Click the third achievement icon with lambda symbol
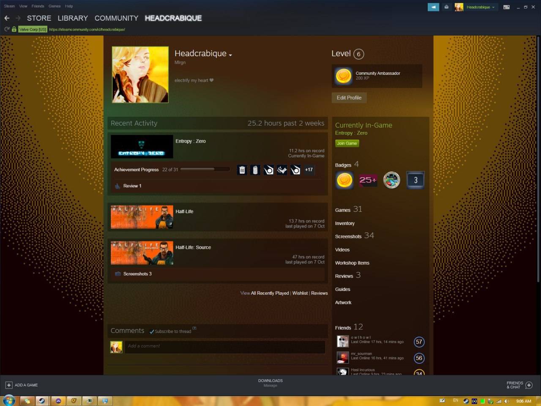This screenshot has height=406, width=541. click(x=269, y=170)
